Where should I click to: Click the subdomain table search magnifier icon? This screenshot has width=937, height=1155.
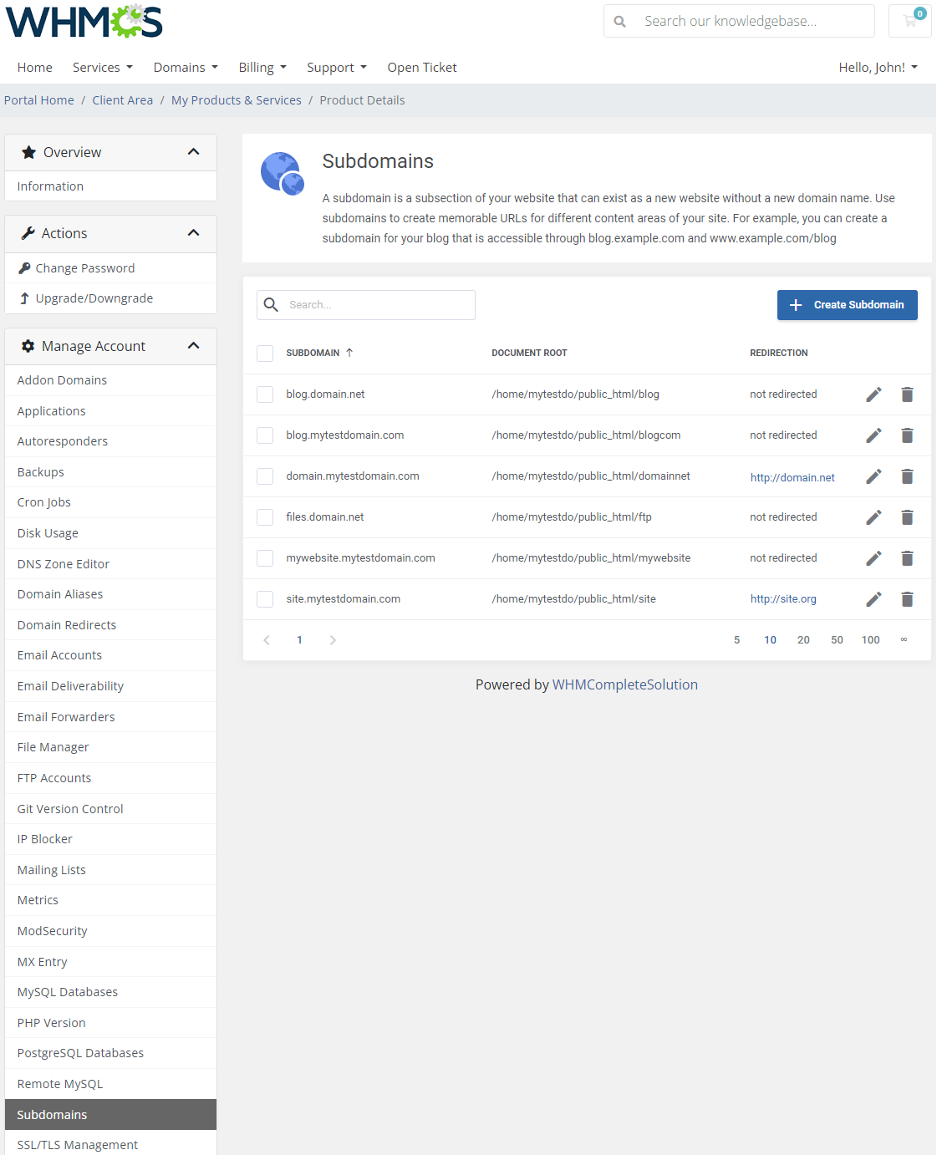click(271, 305)
